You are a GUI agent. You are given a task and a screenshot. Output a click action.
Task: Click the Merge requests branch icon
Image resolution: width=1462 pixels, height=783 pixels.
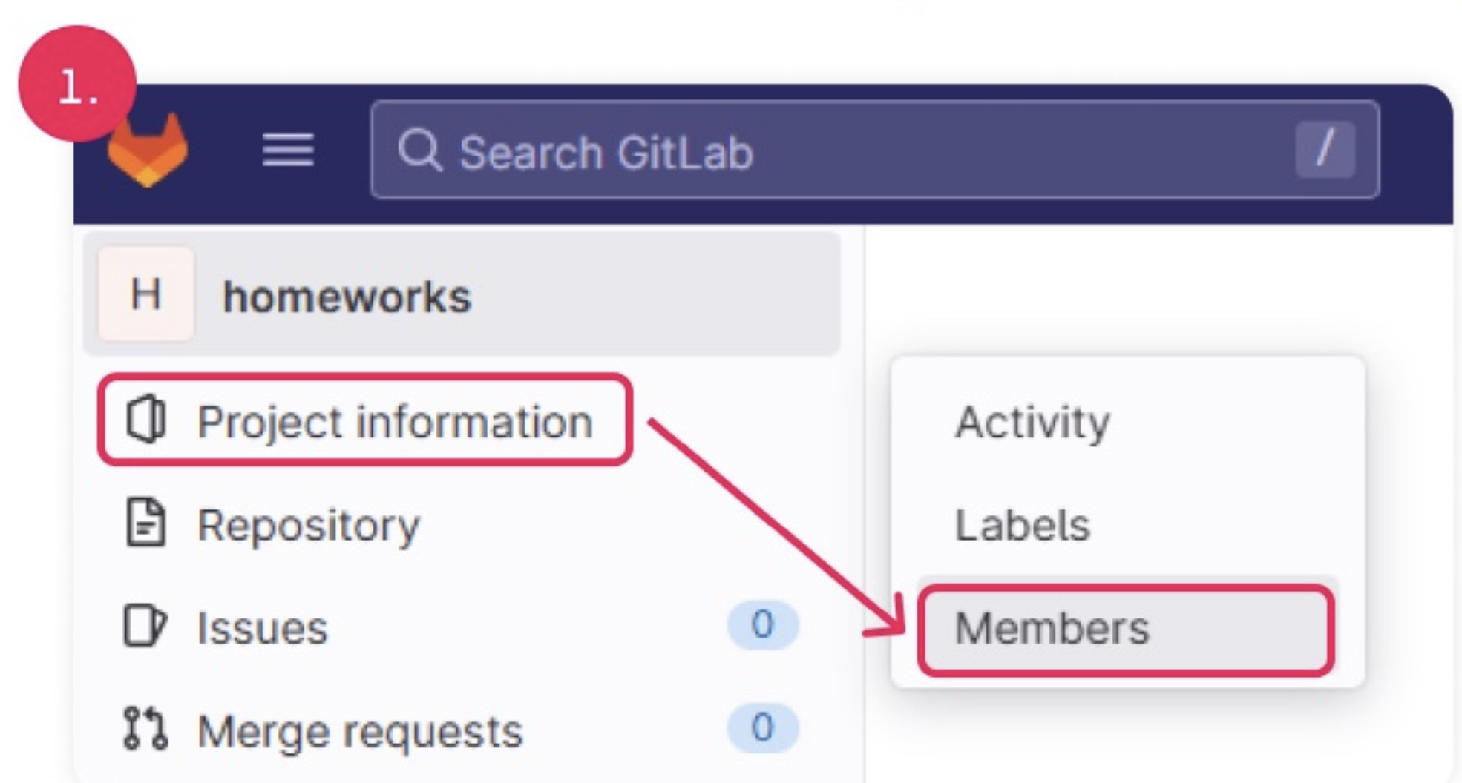(145, 729)
